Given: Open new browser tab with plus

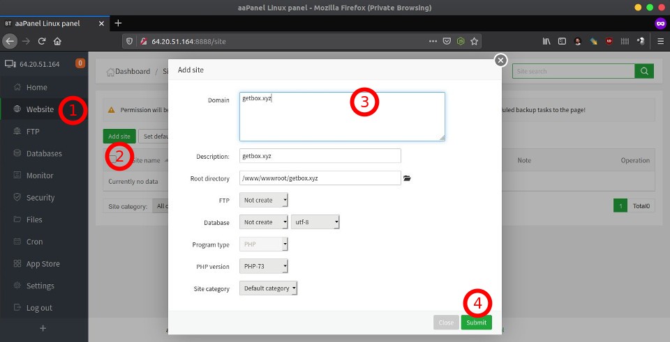Looking at the screenshot, I should point(119,23).
